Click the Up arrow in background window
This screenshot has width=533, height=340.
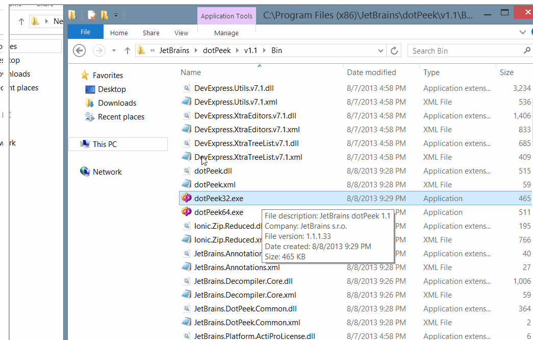(21, 21)
